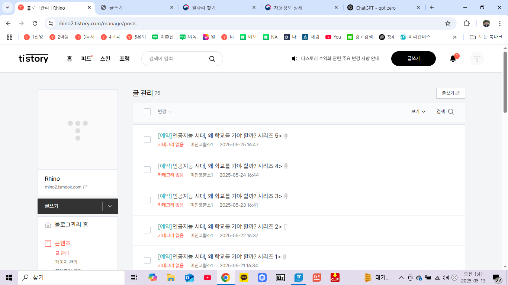The height and width of the screenshot is (285, 508).
Task: Click the attachment clip on 시리즈 5 post
Action: click(285, 135)
